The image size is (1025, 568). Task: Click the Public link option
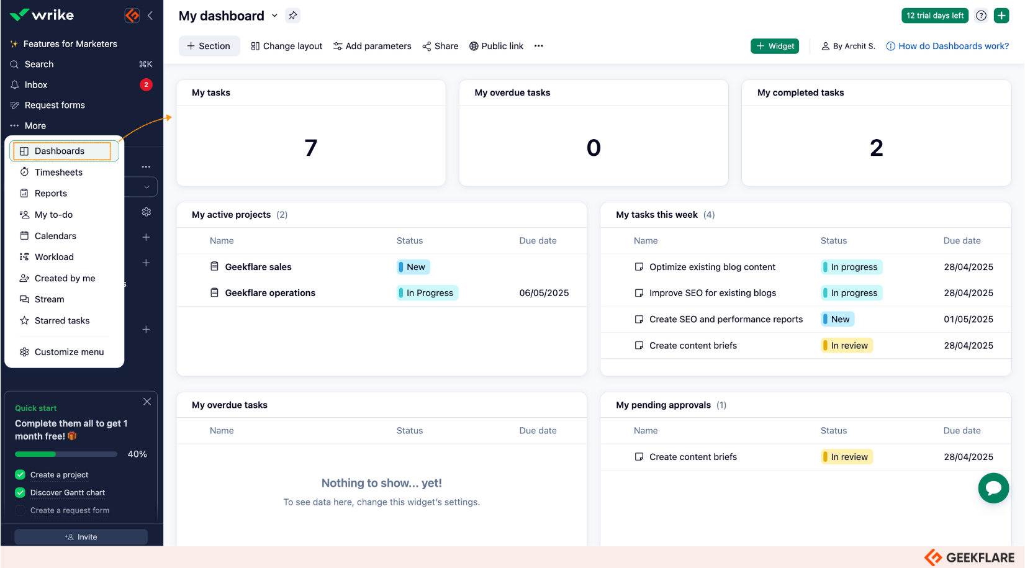point(496,46)
